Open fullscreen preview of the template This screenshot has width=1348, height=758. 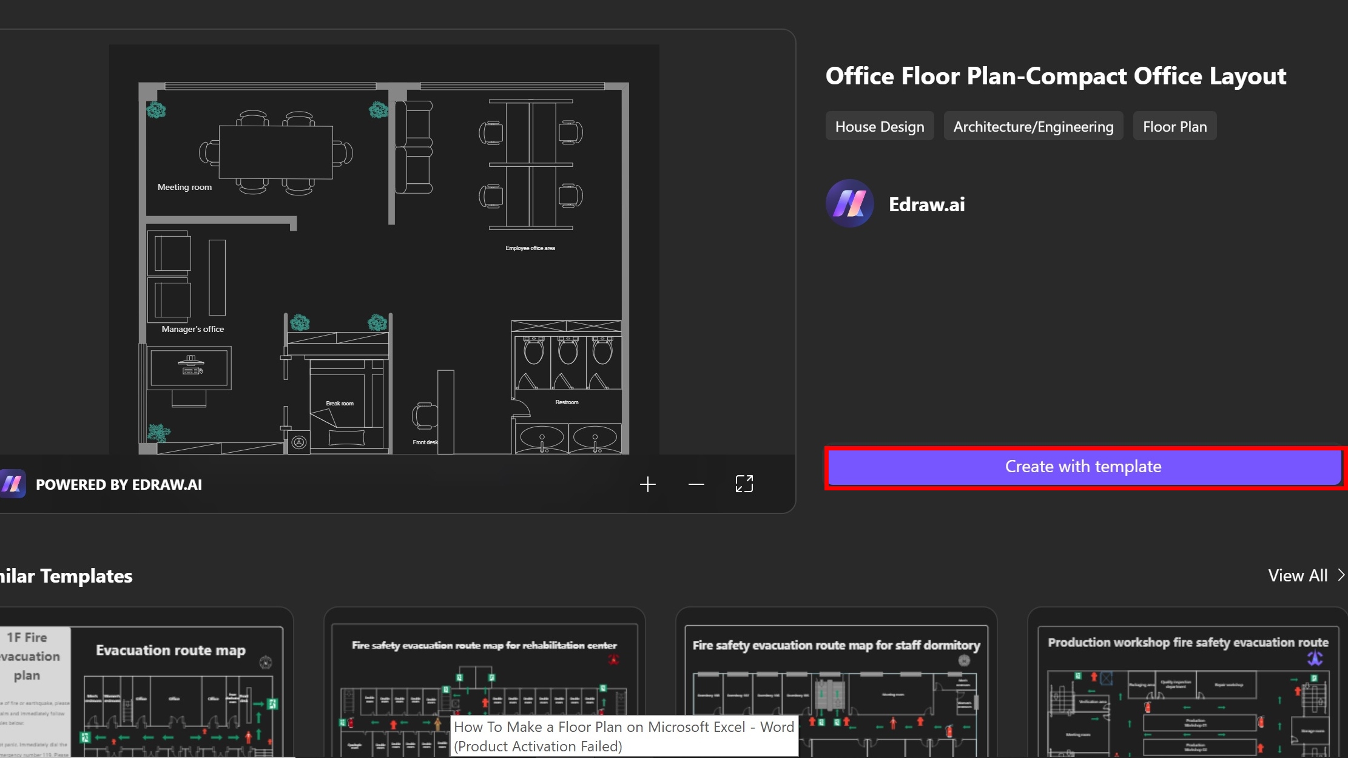tap(744, 484)
